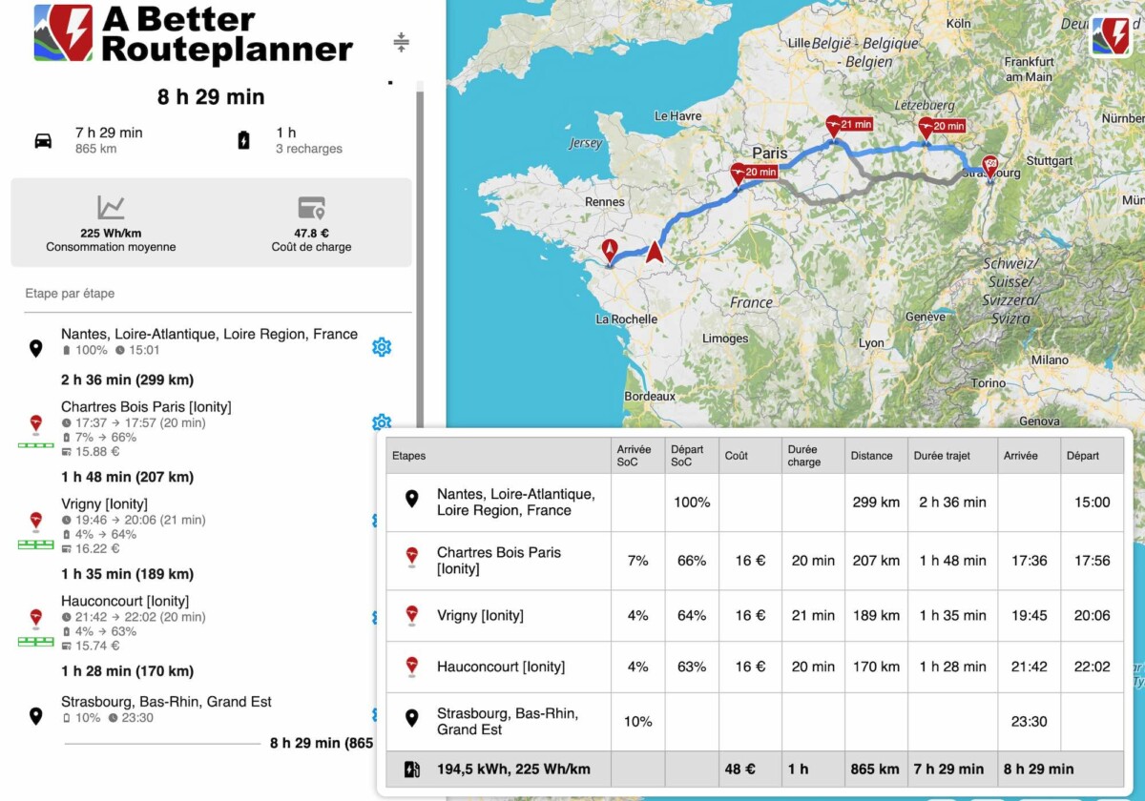Image resolution: width=1145 pixels, height=801 pixels.
Task: Click the Strasbourg destination pin in step list
Action: [x=35, y=716]
